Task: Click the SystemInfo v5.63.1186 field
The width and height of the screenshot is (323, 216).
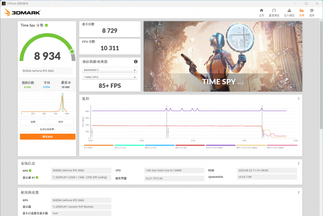Action: pyautogui.click(x=267, y=177)
